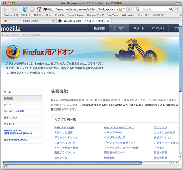Click the Stop loading icon
Viewport: 183px width, 170px height.
point(32,9)
